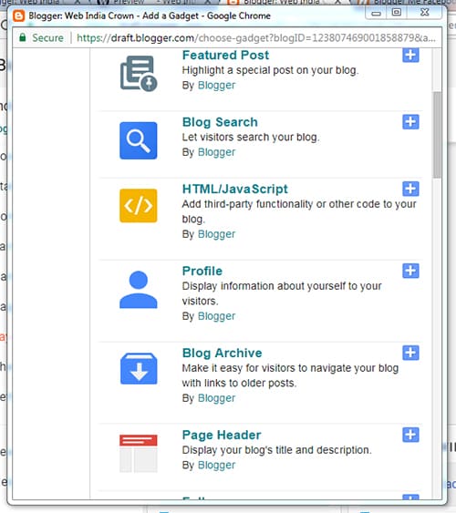Open the Blog Archive title link
This screenshot has width=456, height=513.
pyautogui.click(x=223, y=353)
